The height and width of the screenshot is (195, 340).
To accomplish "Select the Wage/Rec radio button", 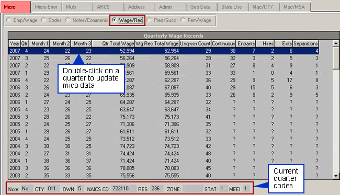I will click(127, 20).
